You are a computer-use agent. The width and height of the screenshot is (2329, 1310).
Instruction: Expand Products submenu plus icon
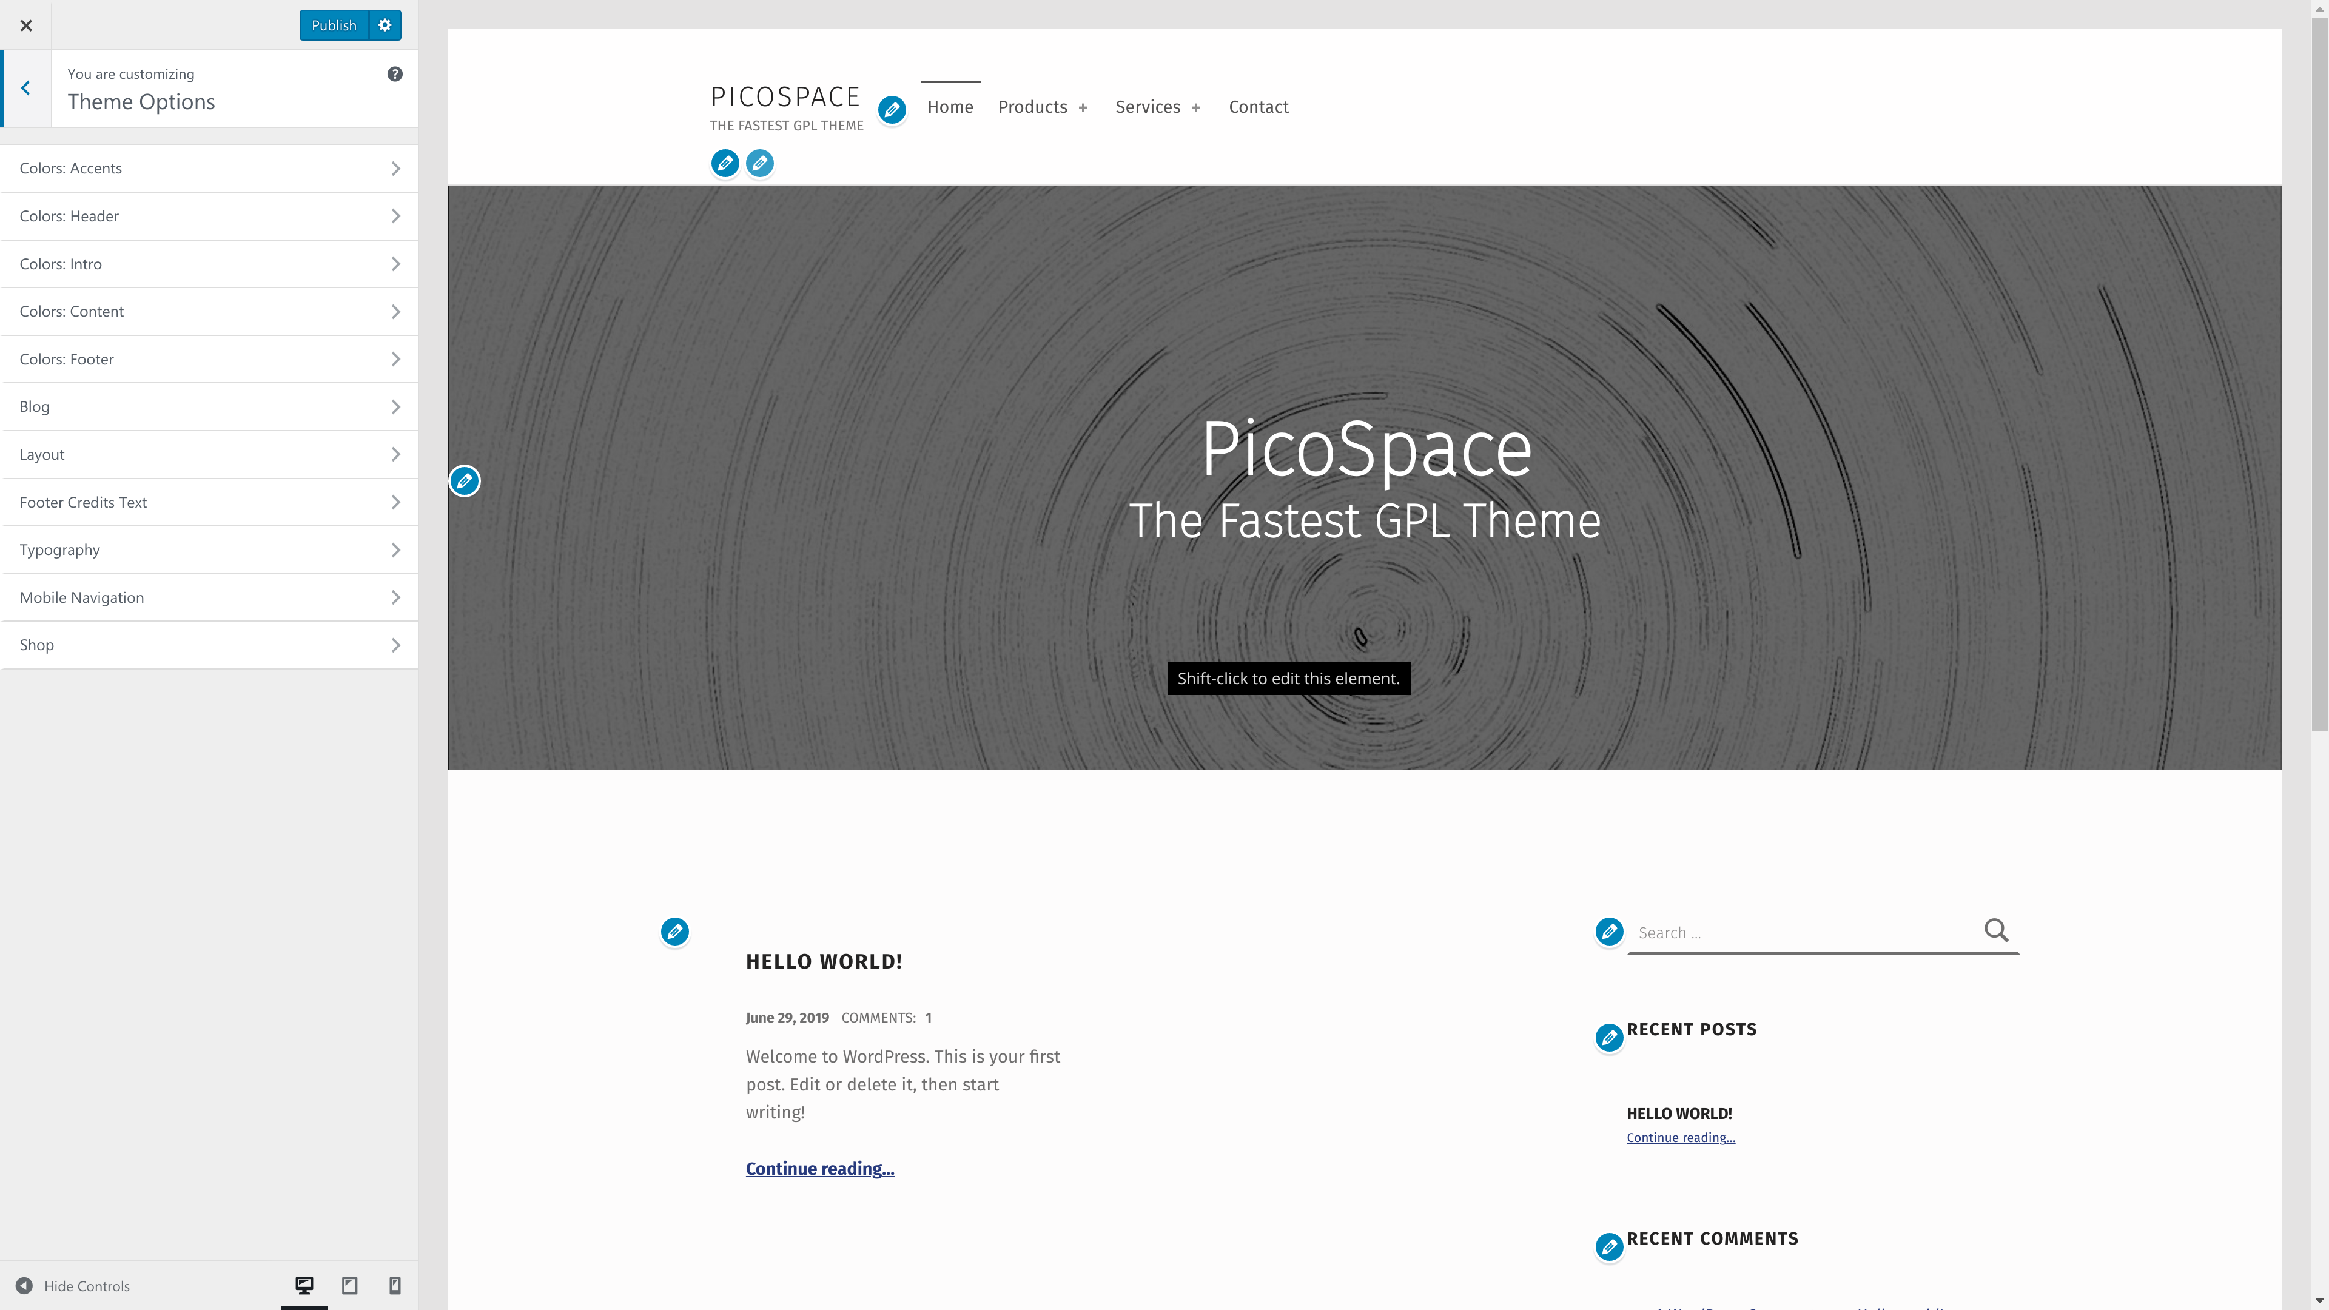tap(1083, 107)
